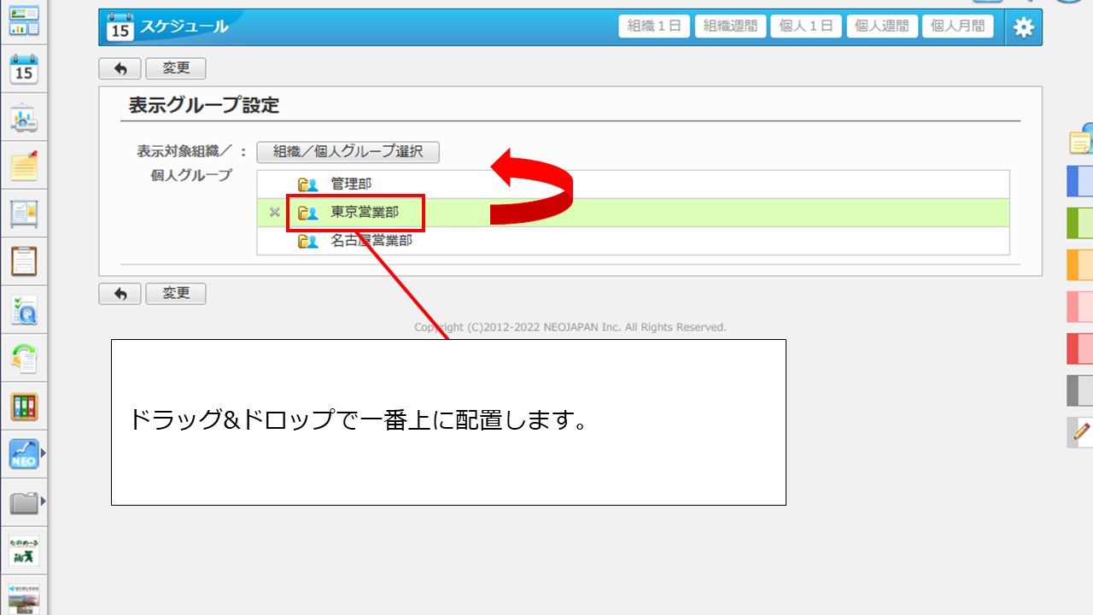
Task: Open the gray folder sidebar icon
Action: pyautogui.click(x=24, y=503)
